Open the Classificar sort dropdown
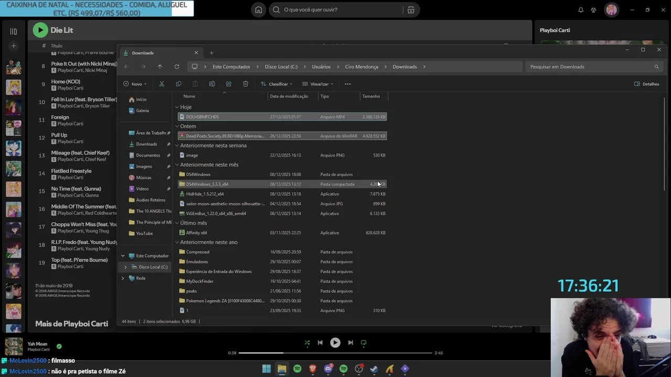671x377 pixels. pos(277,84)
